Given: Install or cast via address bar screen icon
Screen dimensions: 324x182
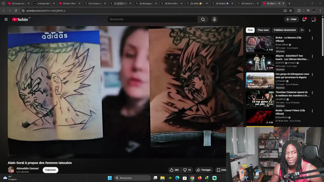Looking at the screenshot, I should point(285,11).
